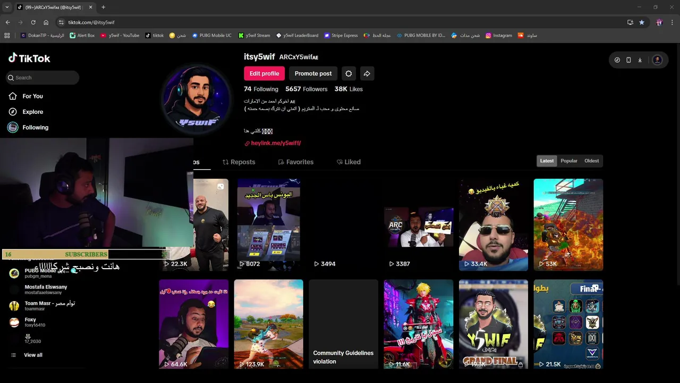Switch to the Favorites tab
This screenshot has height=383, width=680.
pyautogui.click(x=295, y=162)
